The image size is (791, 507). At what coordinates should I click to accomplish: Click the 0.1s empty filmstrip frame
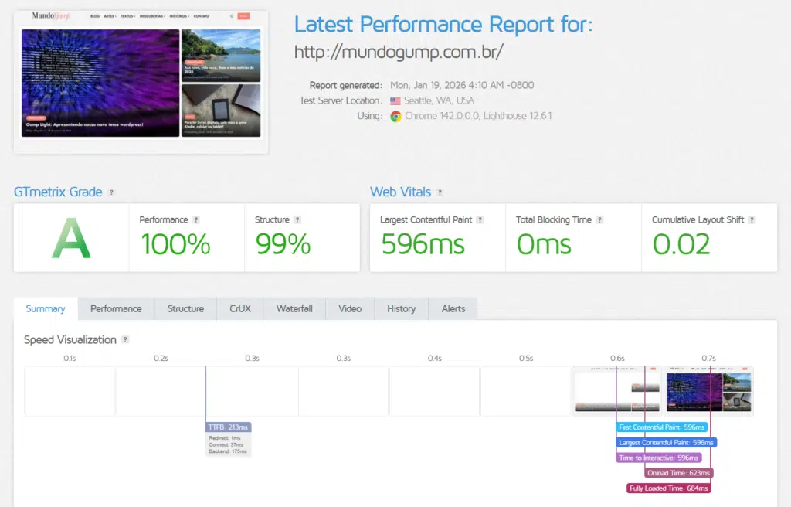[70, 391]
